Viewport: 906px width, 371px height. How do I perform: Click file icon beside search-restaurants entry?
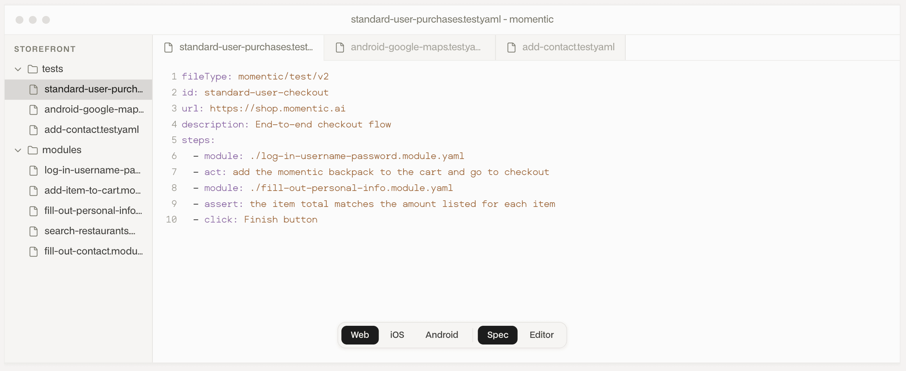(x=34, y=231)
